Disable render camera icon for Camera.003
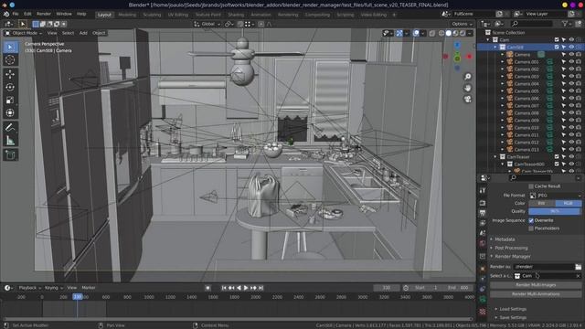The image size is (585, 329). point(579,77)
